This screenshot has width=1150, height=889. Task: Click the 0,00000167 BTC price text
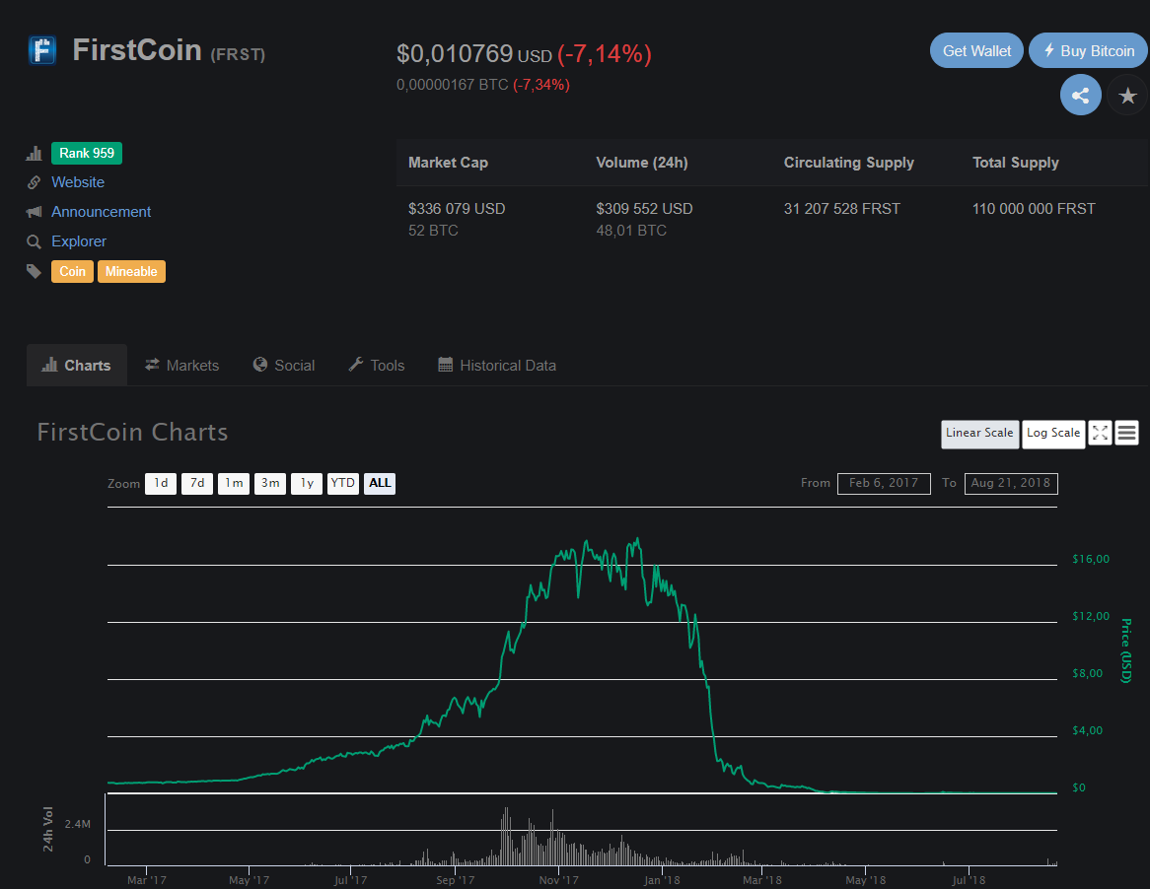pyautogui.click(x=453, y=85)
